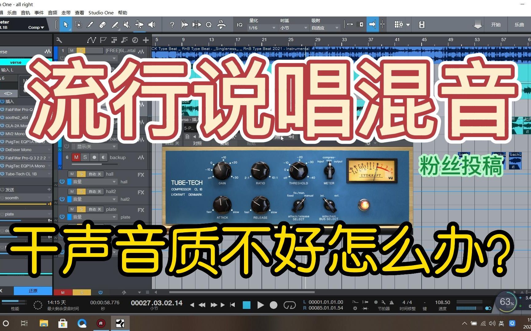Arm record on backup track
Viewport: 531px width, 331px height.
(94, 157)
